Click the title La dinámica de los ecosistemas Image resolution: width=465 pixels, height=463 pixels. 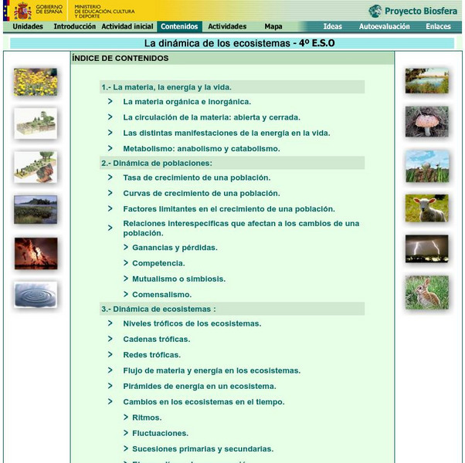(239, 43)
